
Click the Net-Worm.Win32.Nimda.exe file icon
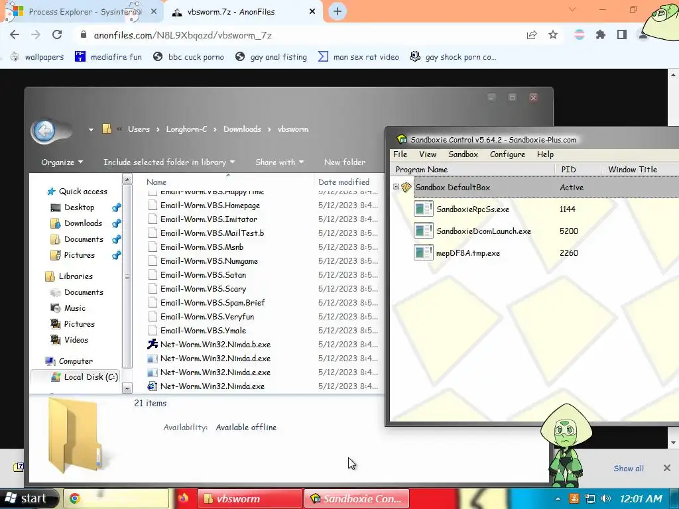[x=153, y=386]
